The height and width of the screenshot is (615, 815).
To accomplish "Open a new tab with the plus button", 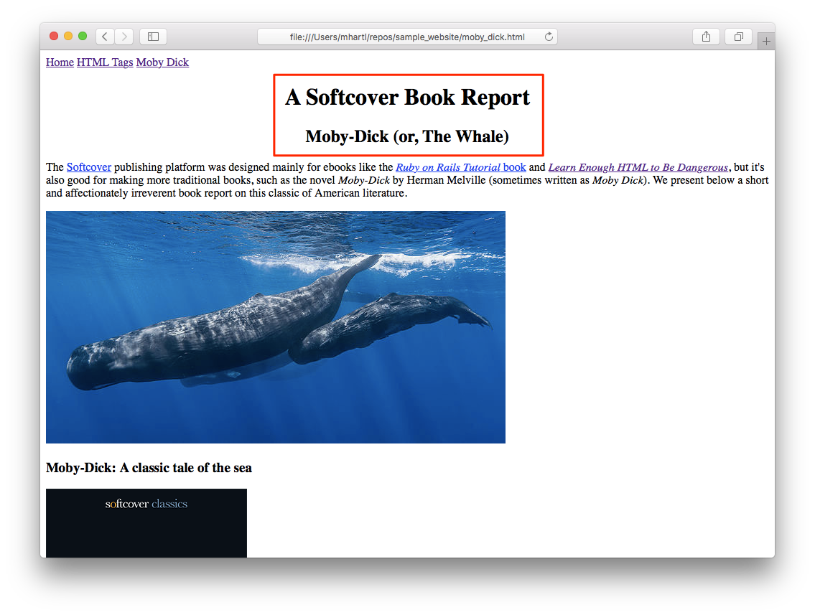I will tap(766, 41).
